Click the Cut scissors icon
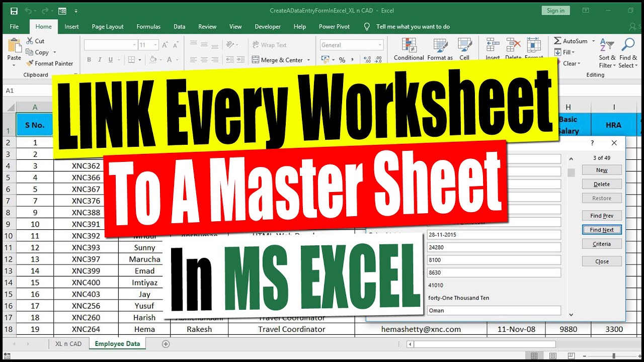 pyautogui.click(x=29, y=41)
